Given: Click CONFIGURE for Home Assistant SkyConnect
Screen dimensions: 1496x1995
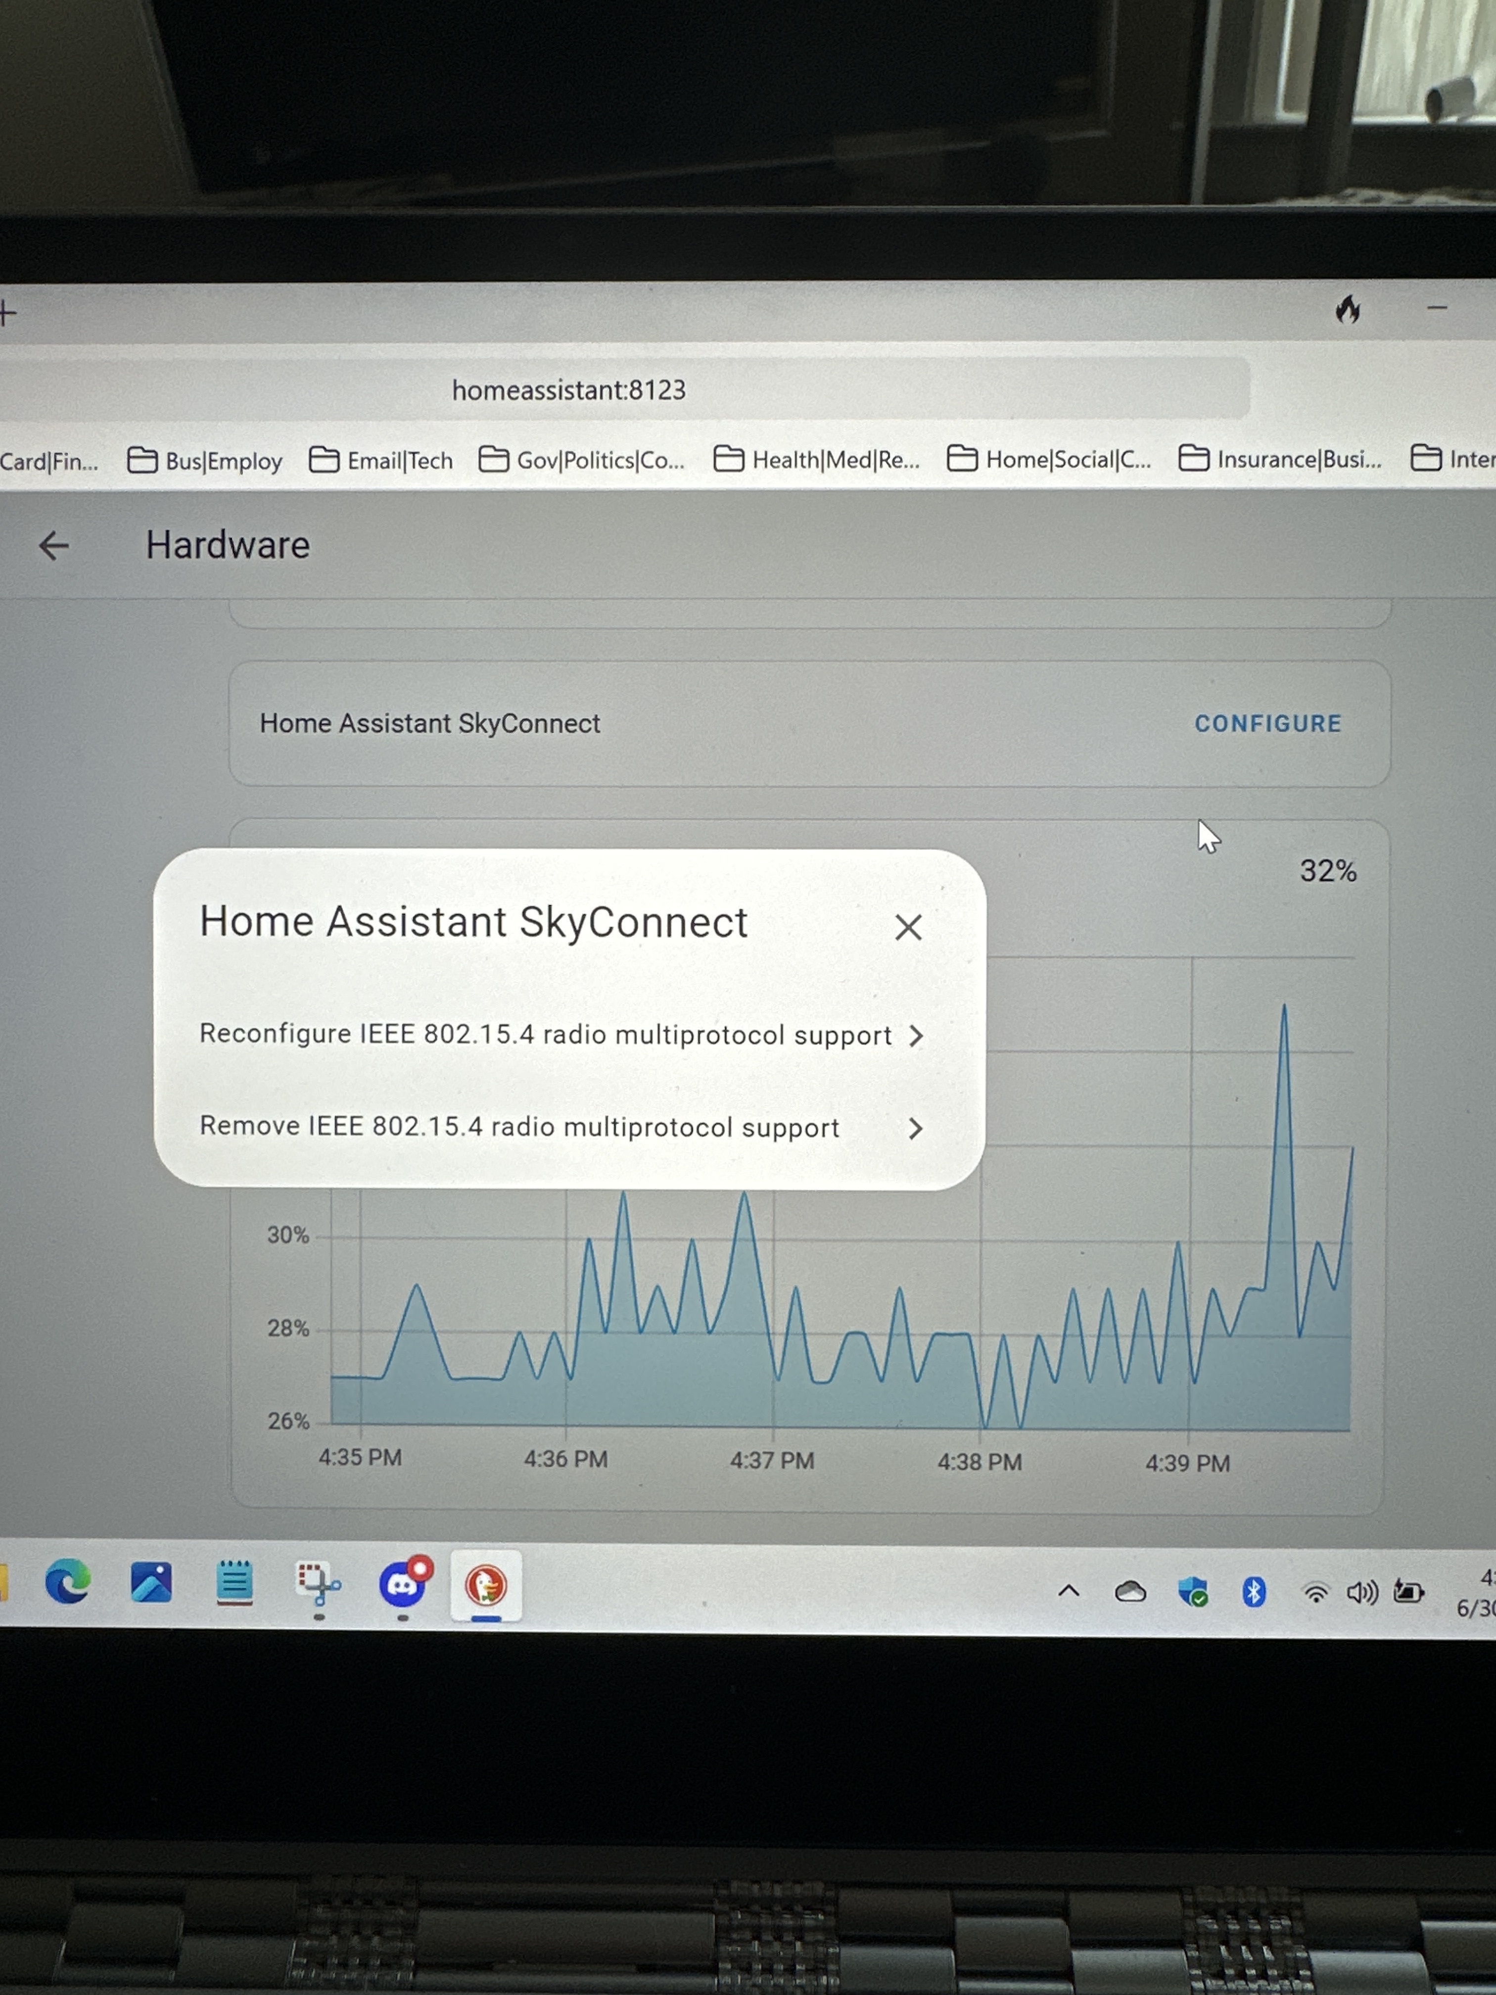Looking at the screenshot, I should click(x=1268, y=723).
